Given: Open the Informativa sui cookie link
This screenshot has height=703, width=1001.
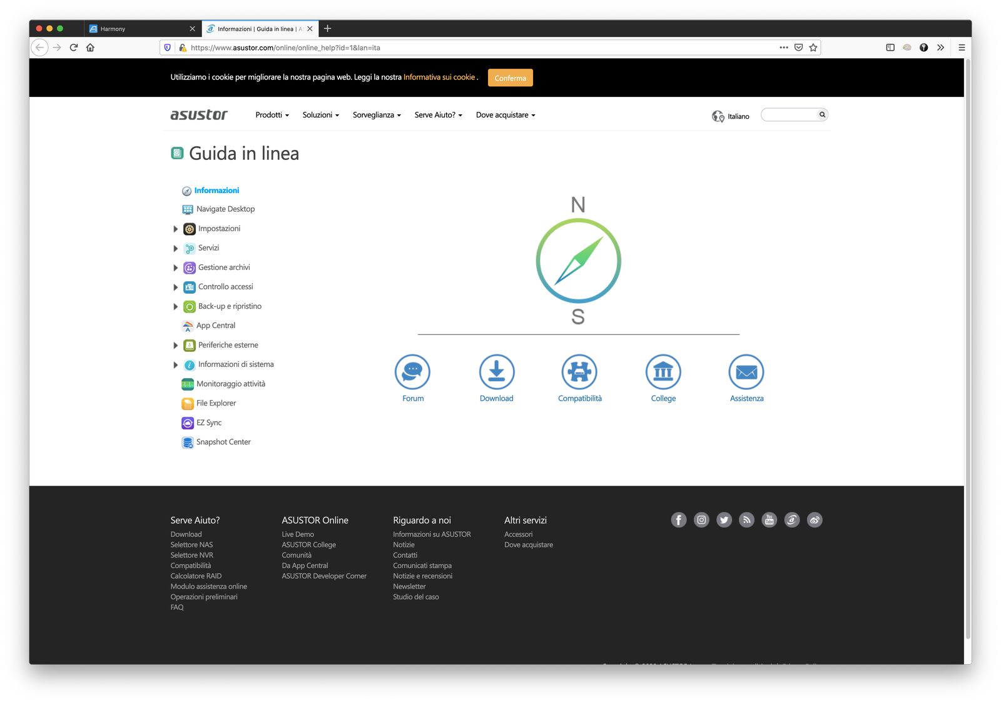Looking at the screenshot, I should [x=439, y=77].
